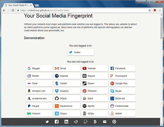Click the Battle.net logo icon
Viewport: 164px width, 127px height.
pyautogui.click(x=112, y=98)
